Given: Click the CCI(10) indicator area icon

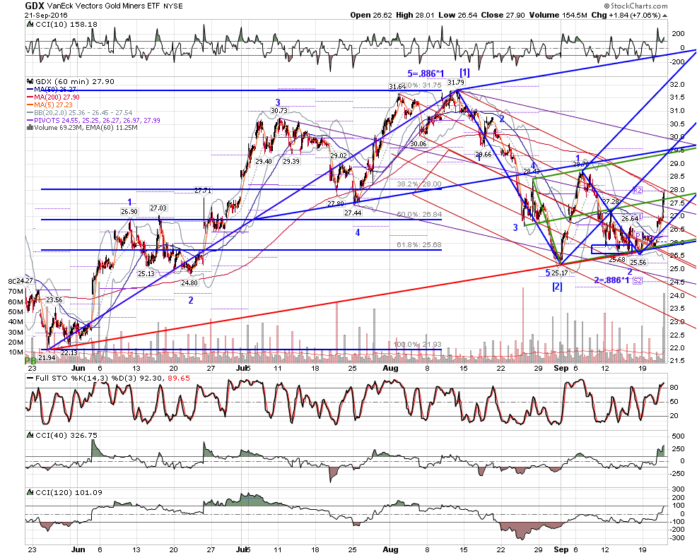Looking at the screenshot, I should pos(30,25).
